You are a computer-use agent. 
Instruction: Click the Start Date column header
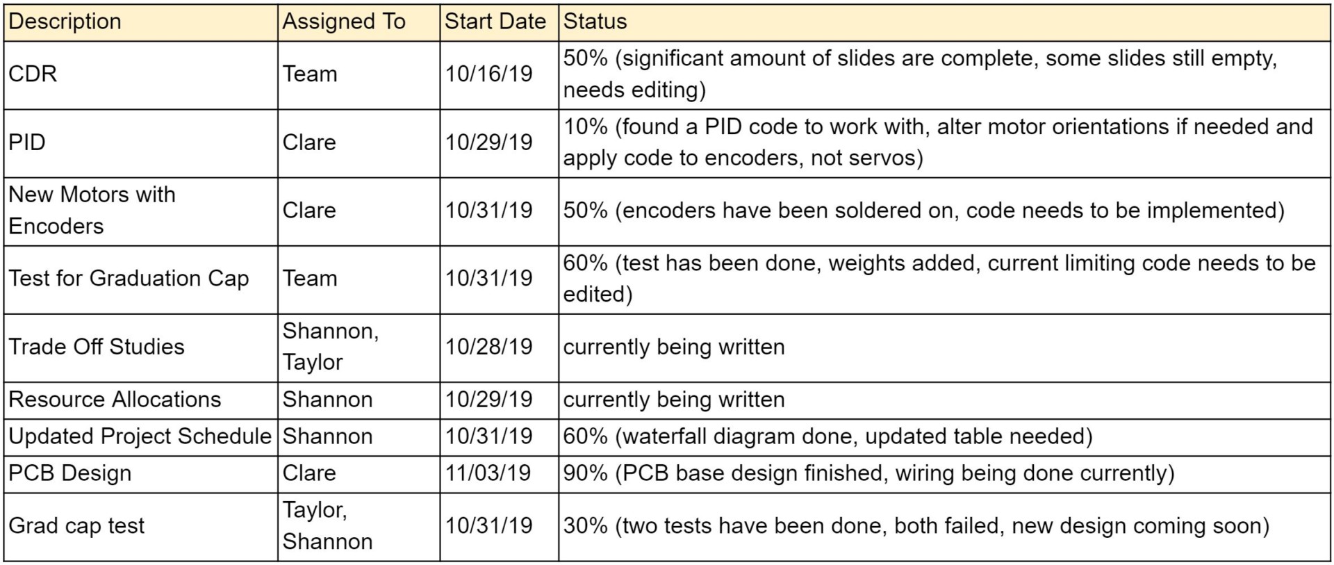(500, 22)
